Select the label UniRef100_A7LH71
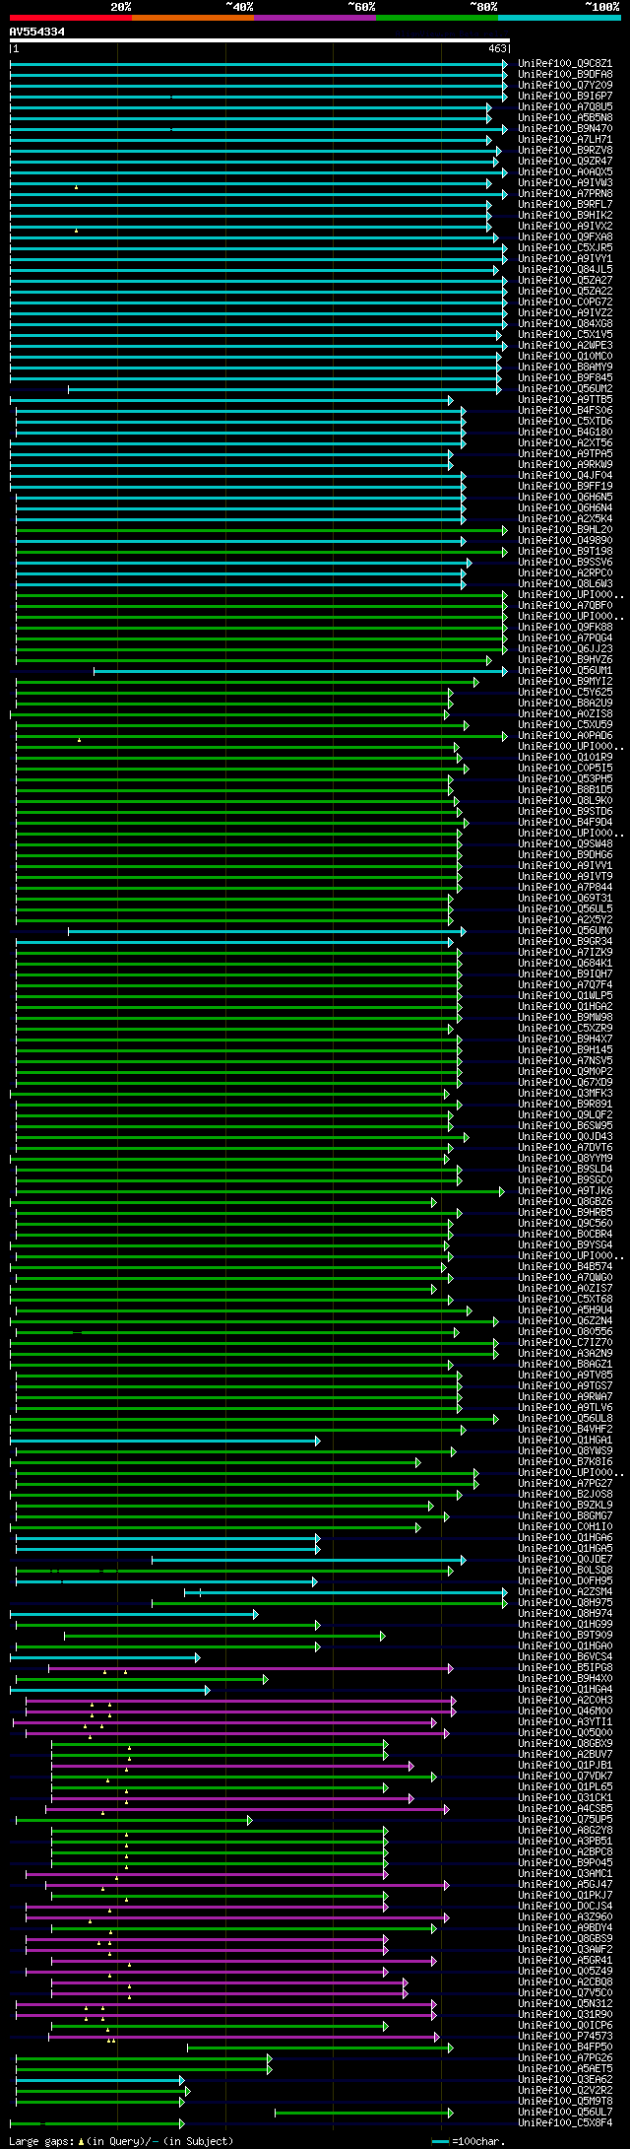This screenshot has height=2149, width=630. click(x=565, y=140)
